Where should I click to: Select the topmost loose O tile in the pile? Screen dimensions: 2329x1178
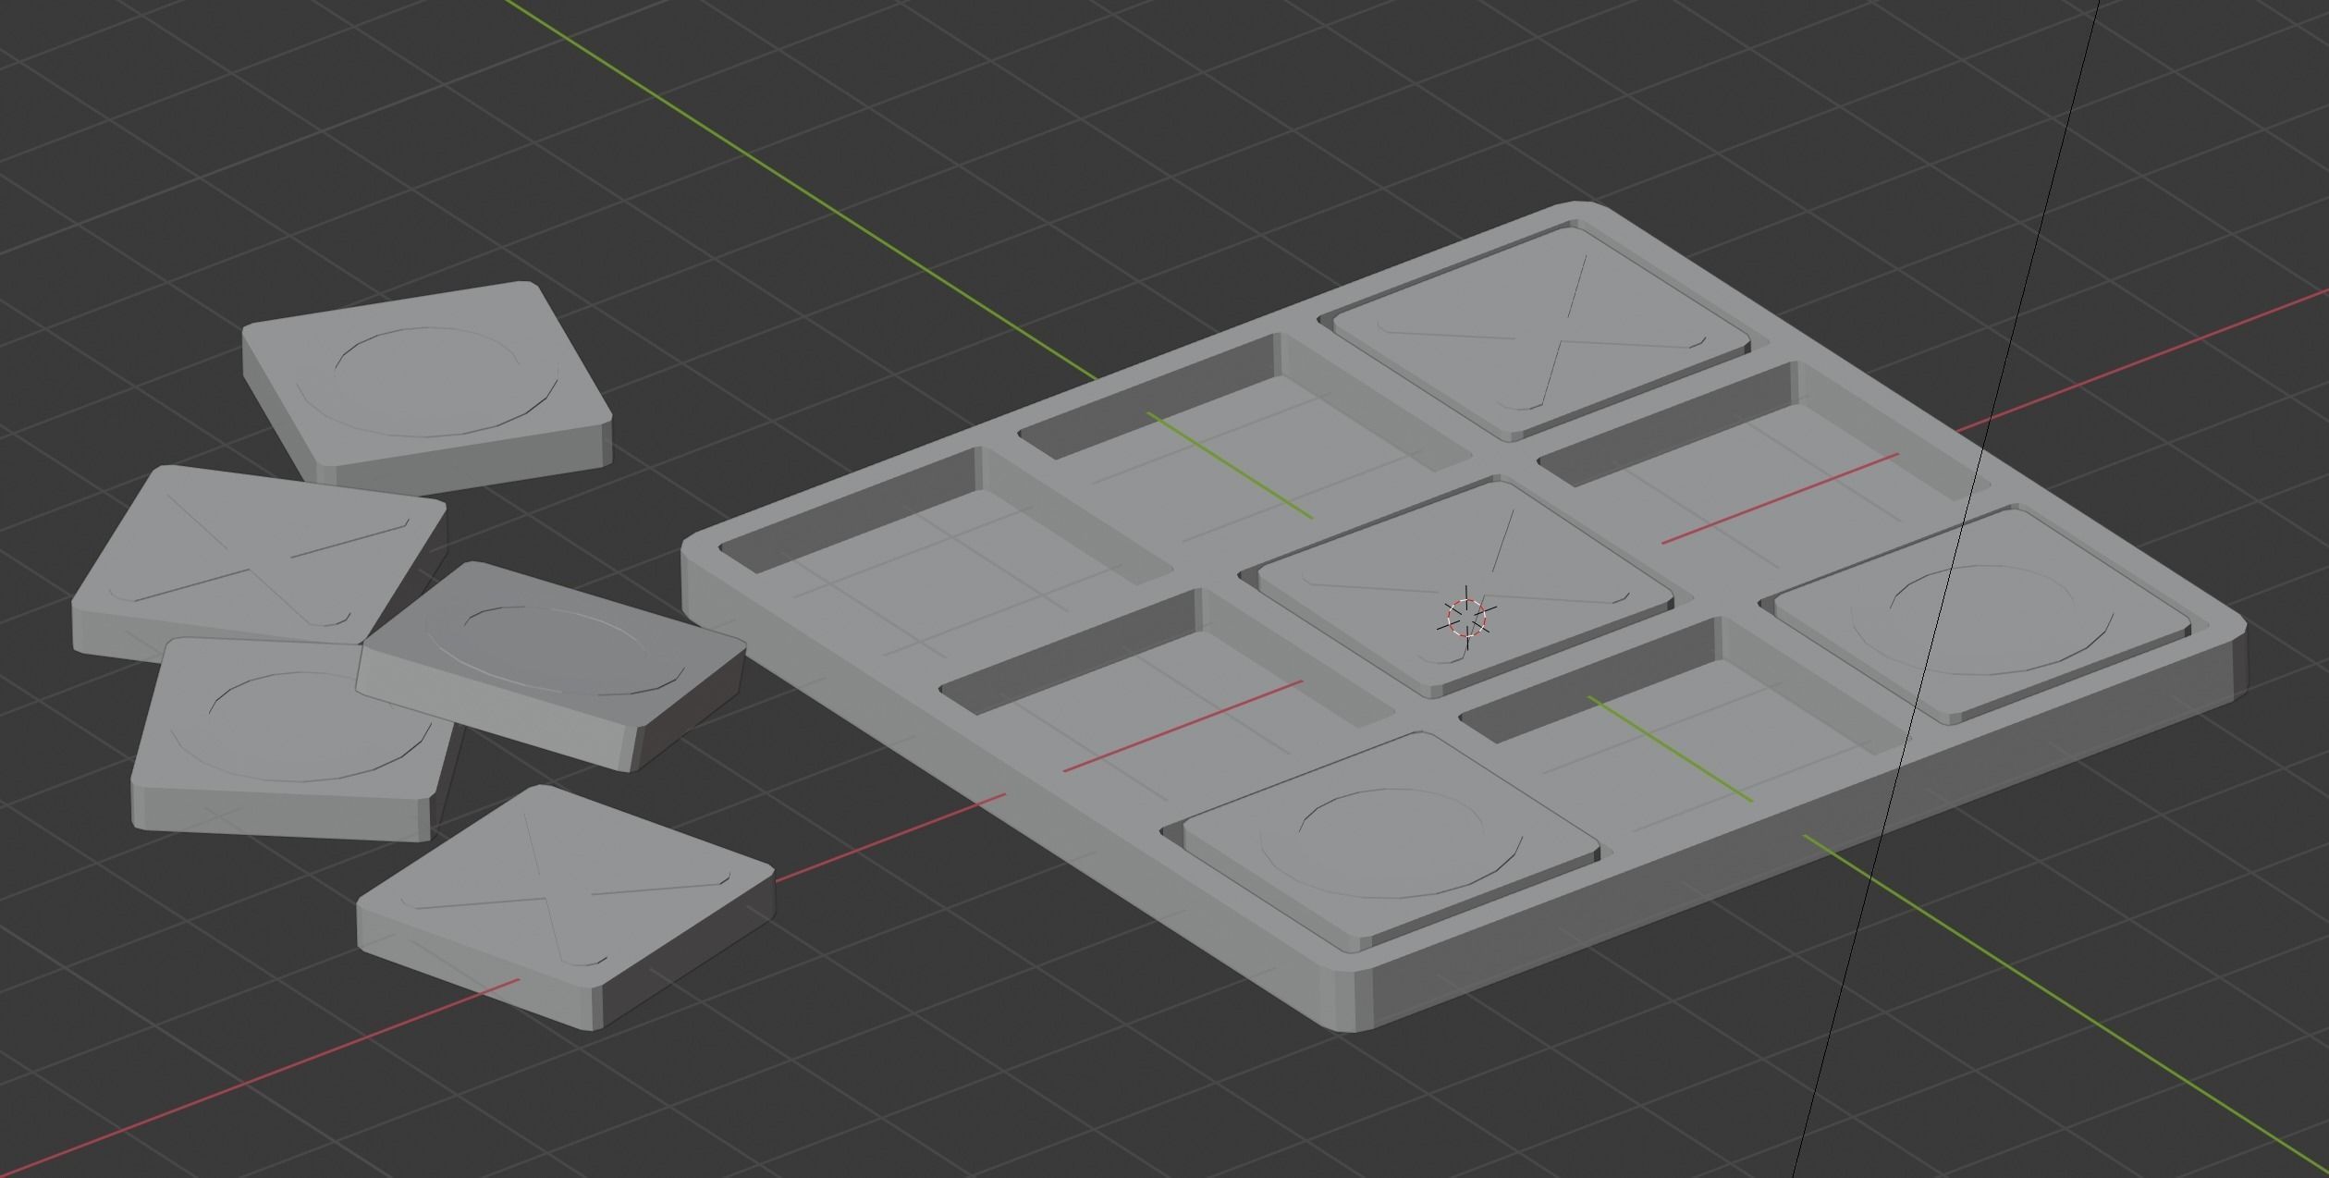426,387
